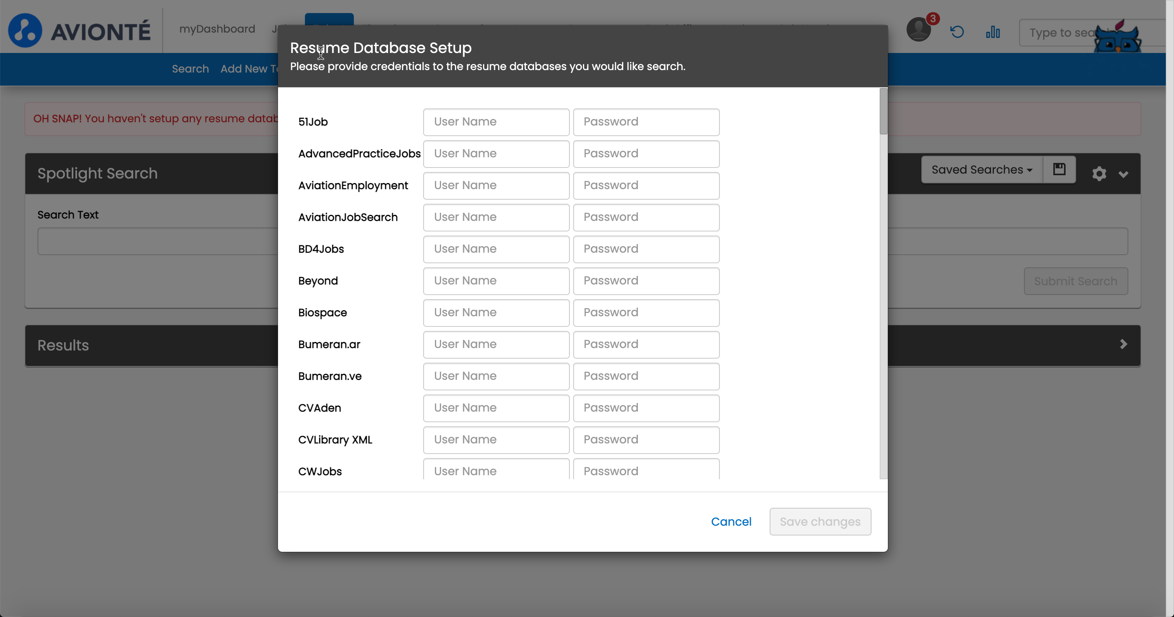Open the Spotlight Search gear settings

[1099, 174]
